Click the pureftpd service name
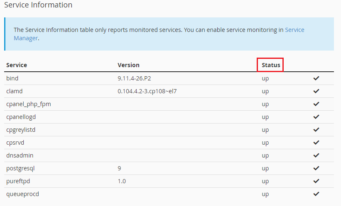This screenshot has height=206, width=341. coord(18,181)
